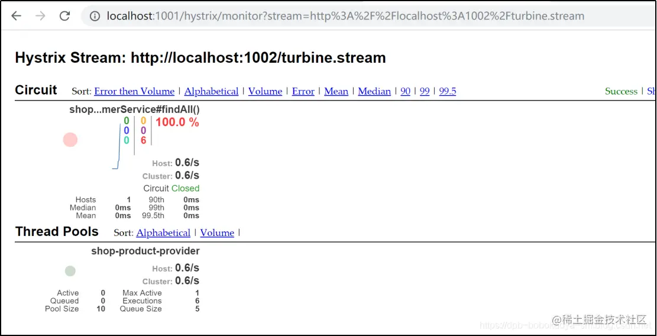Sort circuits by Error then Volume

(134, 91)
